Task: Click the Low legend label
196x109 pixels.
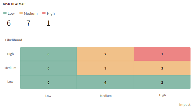Action: pos(11,13)
